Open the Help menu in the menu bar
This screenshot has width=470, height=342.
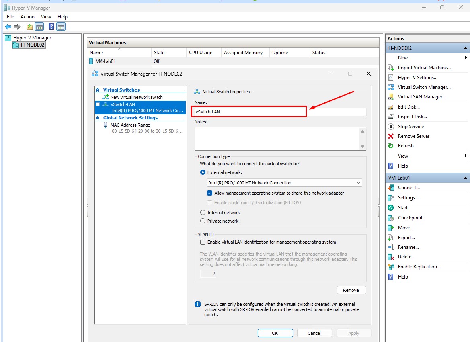point(62,17)
